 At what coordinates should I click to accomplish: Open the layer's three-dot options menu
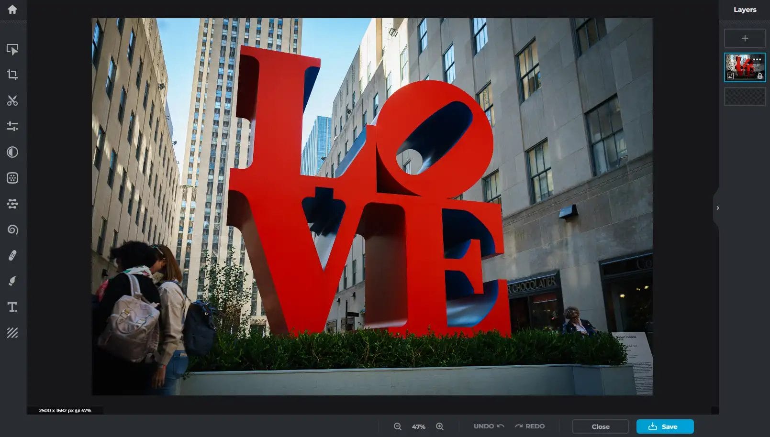(757, 60)
